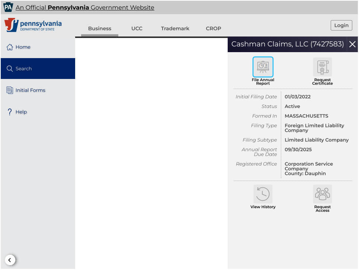Screen dimensions: 359x270
Task: Open the Trademark tab
Action: pyautogui.click(x=175, y=29)
